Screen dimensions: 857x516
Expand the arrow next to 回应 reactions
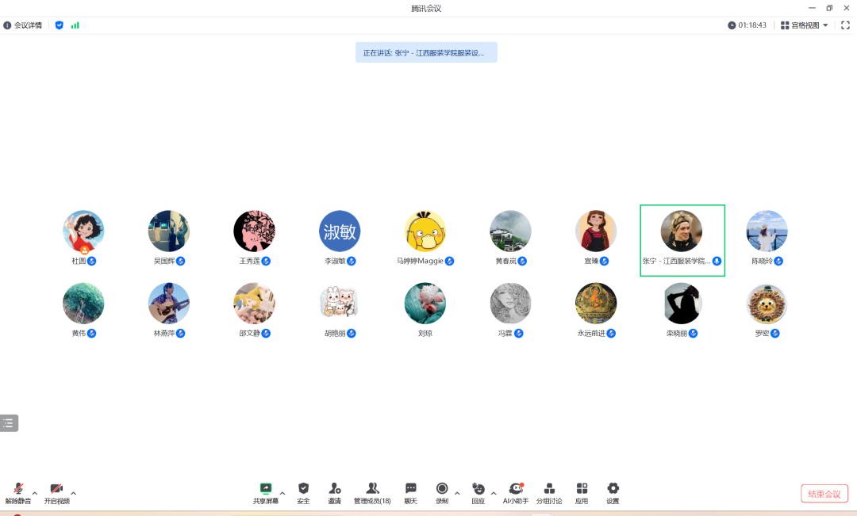[x=494, y=493]
